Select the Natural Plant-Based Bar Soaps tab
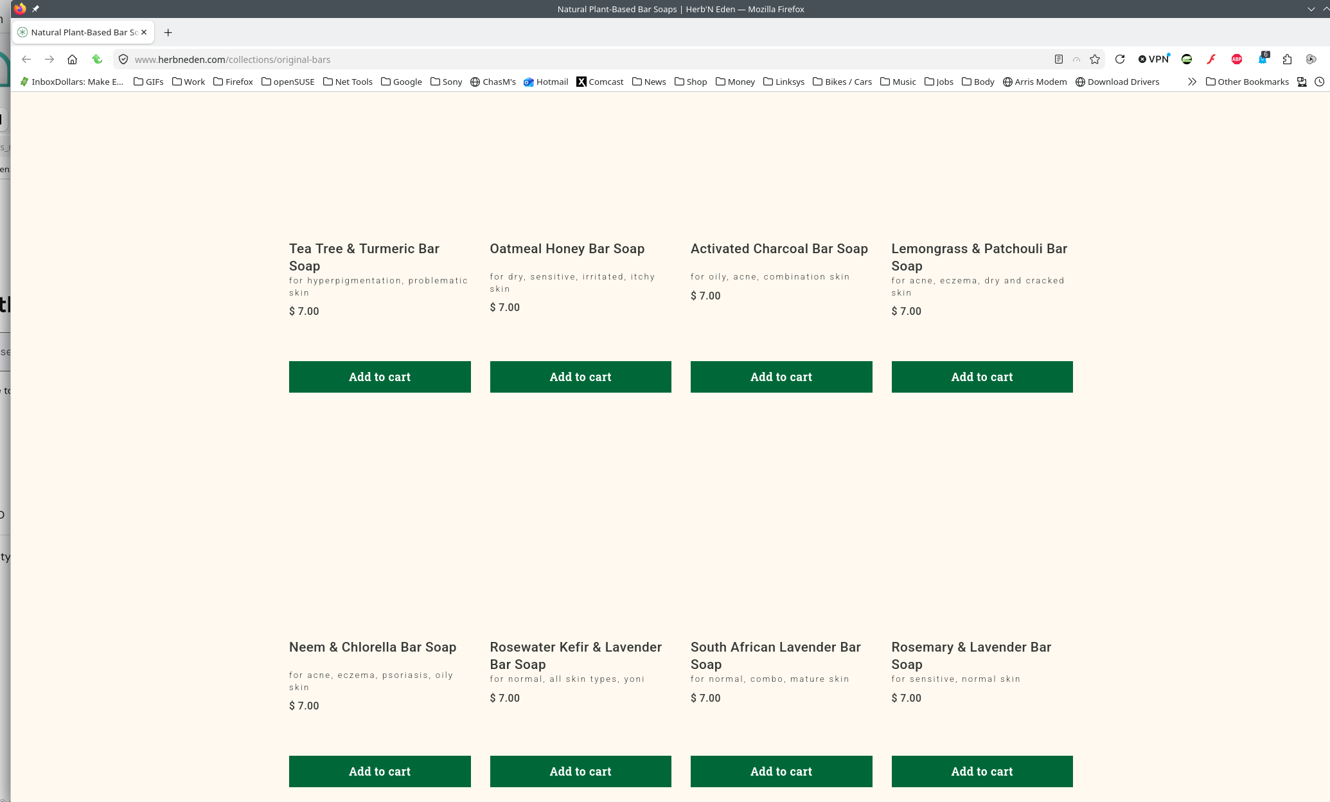The height and width of the screenshot is (802, 1330). (82, 32)
